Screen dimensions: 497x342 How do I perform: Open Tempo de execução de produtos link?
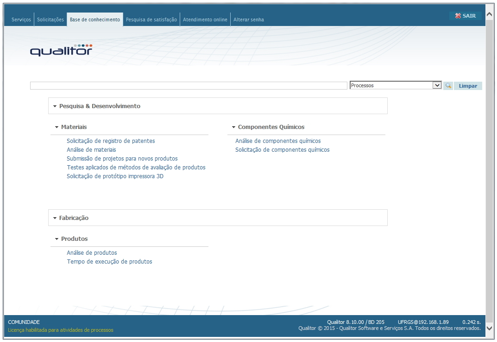(109, 262)
